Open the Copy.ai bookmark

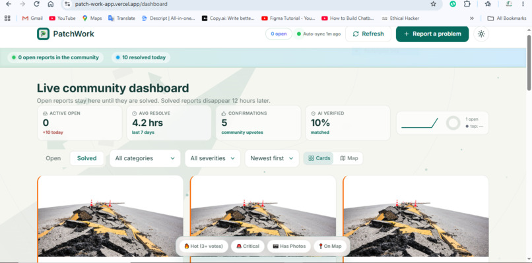[228, 18]
